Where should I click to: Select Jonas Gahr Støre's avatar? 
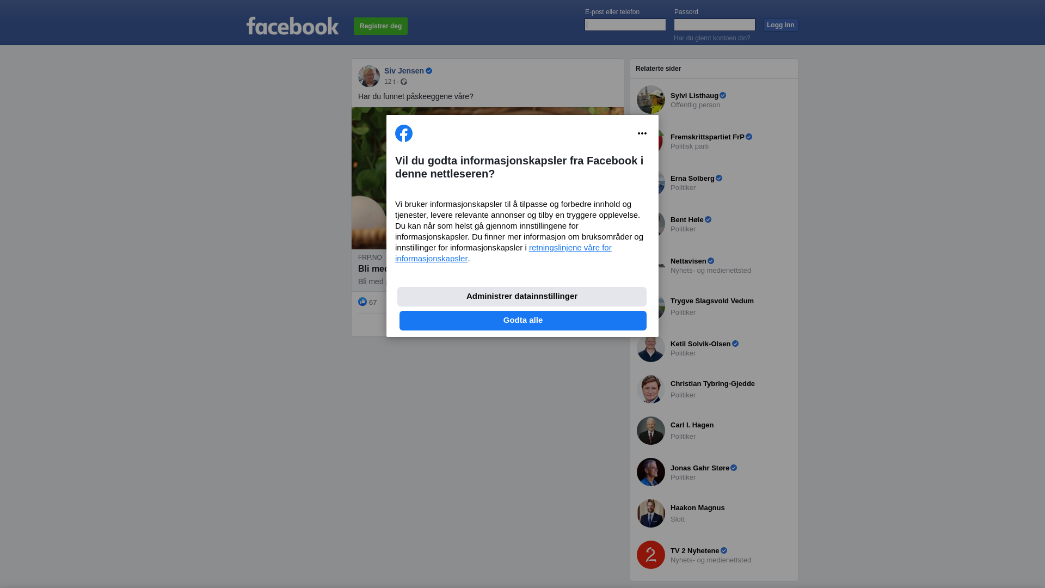(651, 472)
